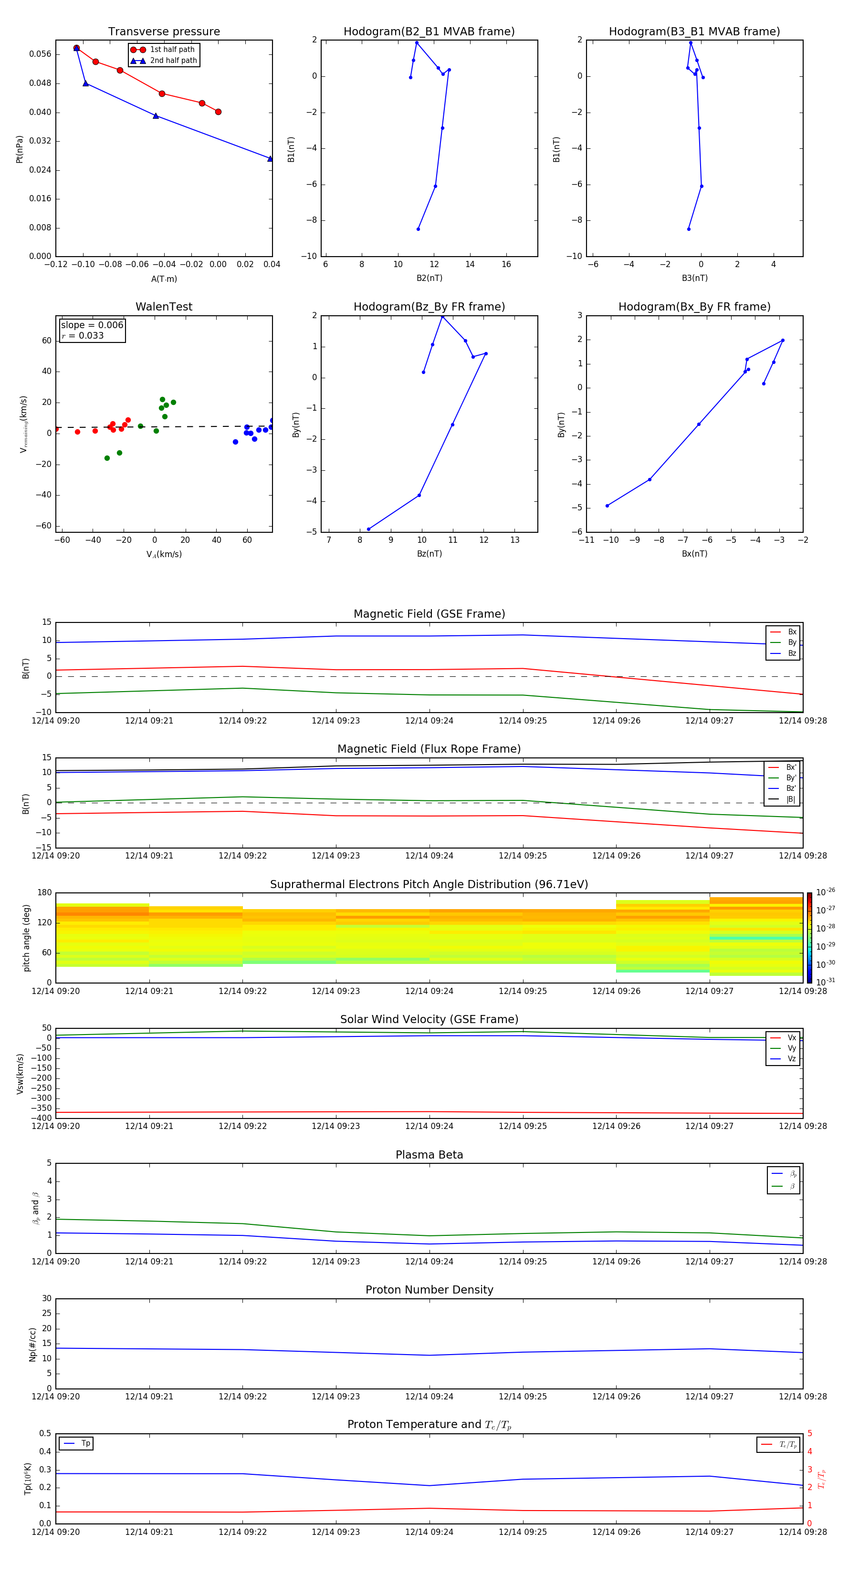Select the "2nd half path" legend entry
The width and height of the screenshot is (859, 1574).
pyautogui.click(x=164, y=61)
